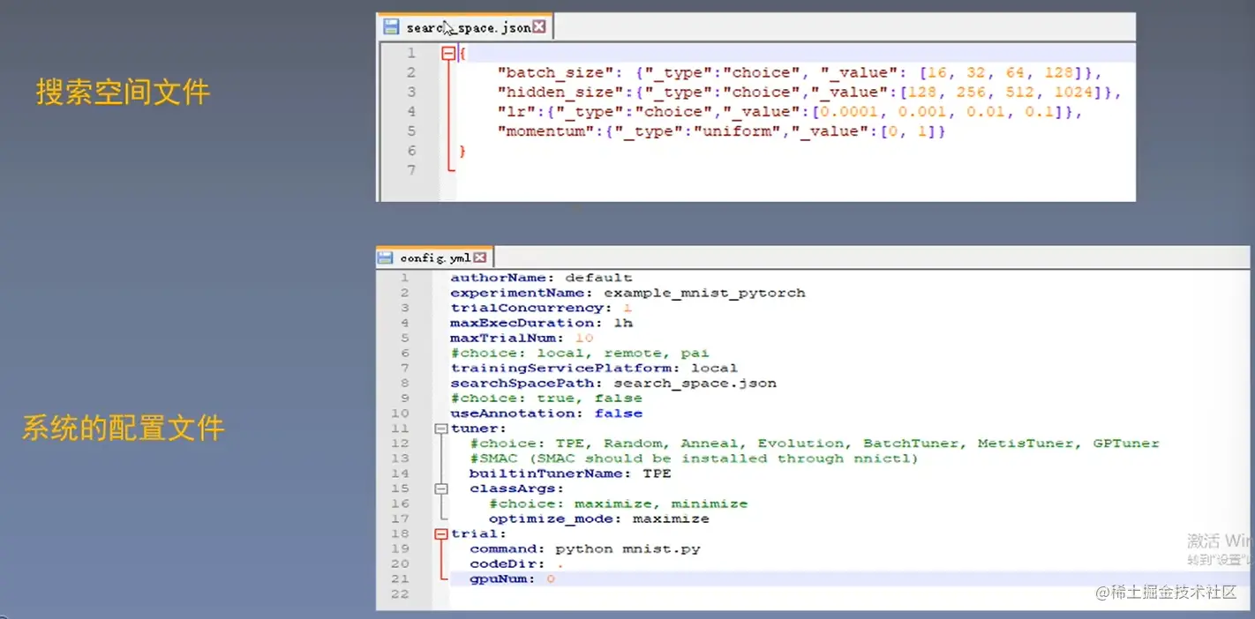
Task: Click the command: python mnist.py line
Action: [585, 548]
